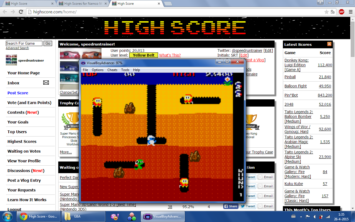The height and width of the screenshot is (222, 355).
Task: Open Waiting on Votes sidebar link
Action: coord(24,151)
